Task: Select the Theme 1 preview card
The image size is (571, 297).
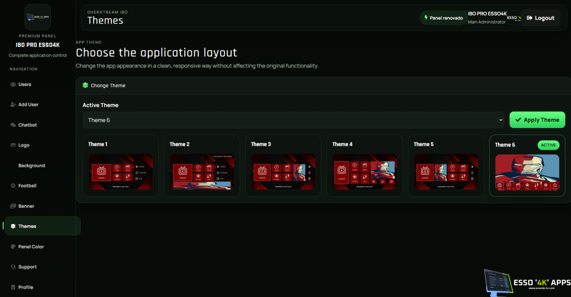Action: (120, 166)
